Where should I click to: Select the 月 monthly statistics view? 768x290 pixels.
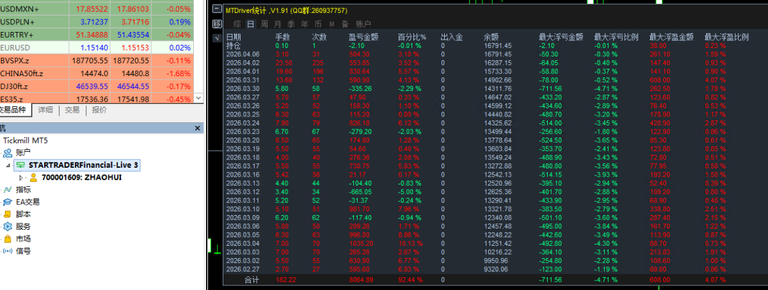pyautogui.click(x=277, y=24)
